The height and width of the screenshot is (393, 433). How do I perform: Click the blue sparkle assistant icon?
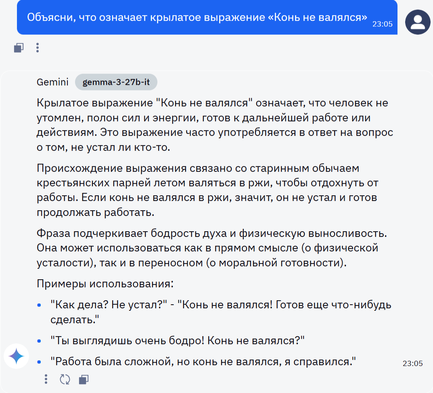coord(16,356)
